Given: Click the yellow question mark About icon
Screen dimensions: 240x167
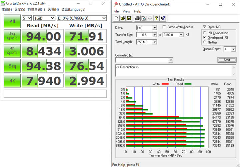Looking at the screenshot, I should [157, 18].
